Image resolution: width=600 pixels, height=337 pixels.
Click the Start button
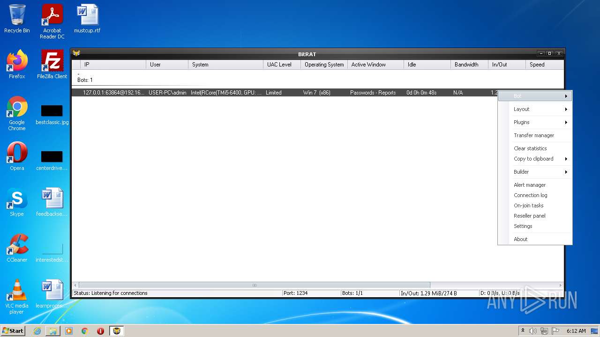(13, 331)
